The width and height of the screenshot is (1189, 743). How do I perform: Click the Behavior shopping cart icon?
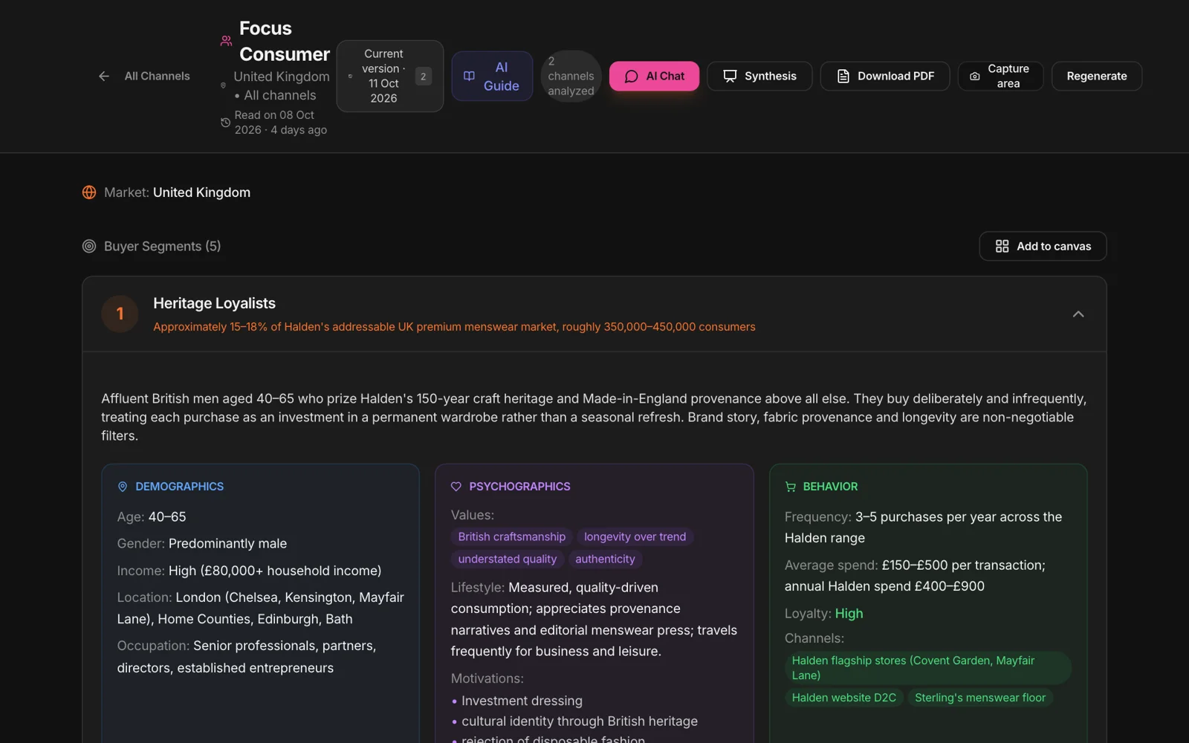pos(790,487)
